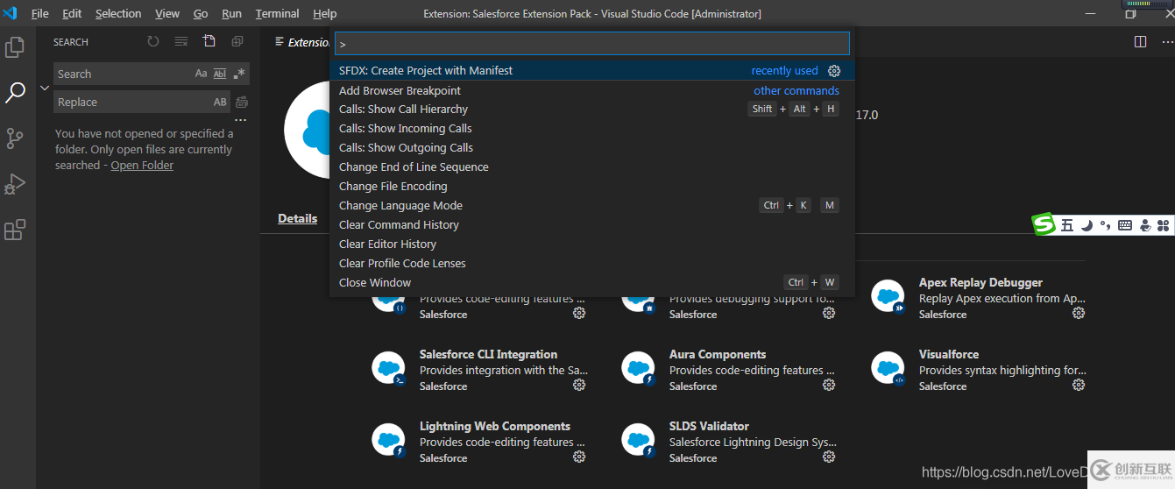The height and width of the screenshot is (489, 1175).
Task: Toggle Use Regular Expression in search
Action: 239,74
